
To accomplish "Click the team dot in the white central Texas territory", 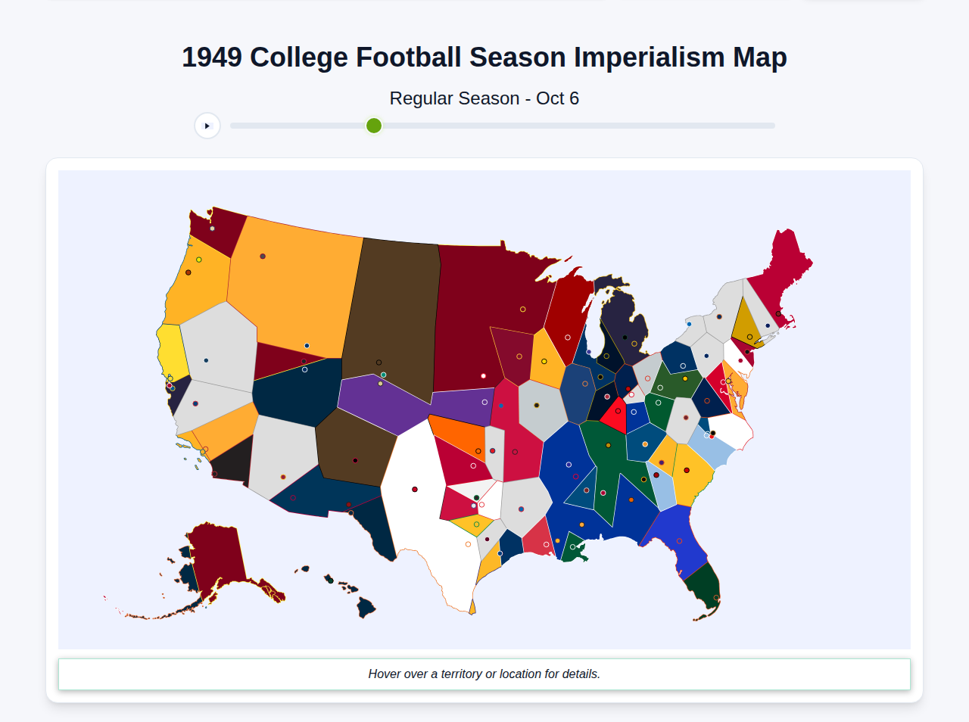I will click(414, 489).
